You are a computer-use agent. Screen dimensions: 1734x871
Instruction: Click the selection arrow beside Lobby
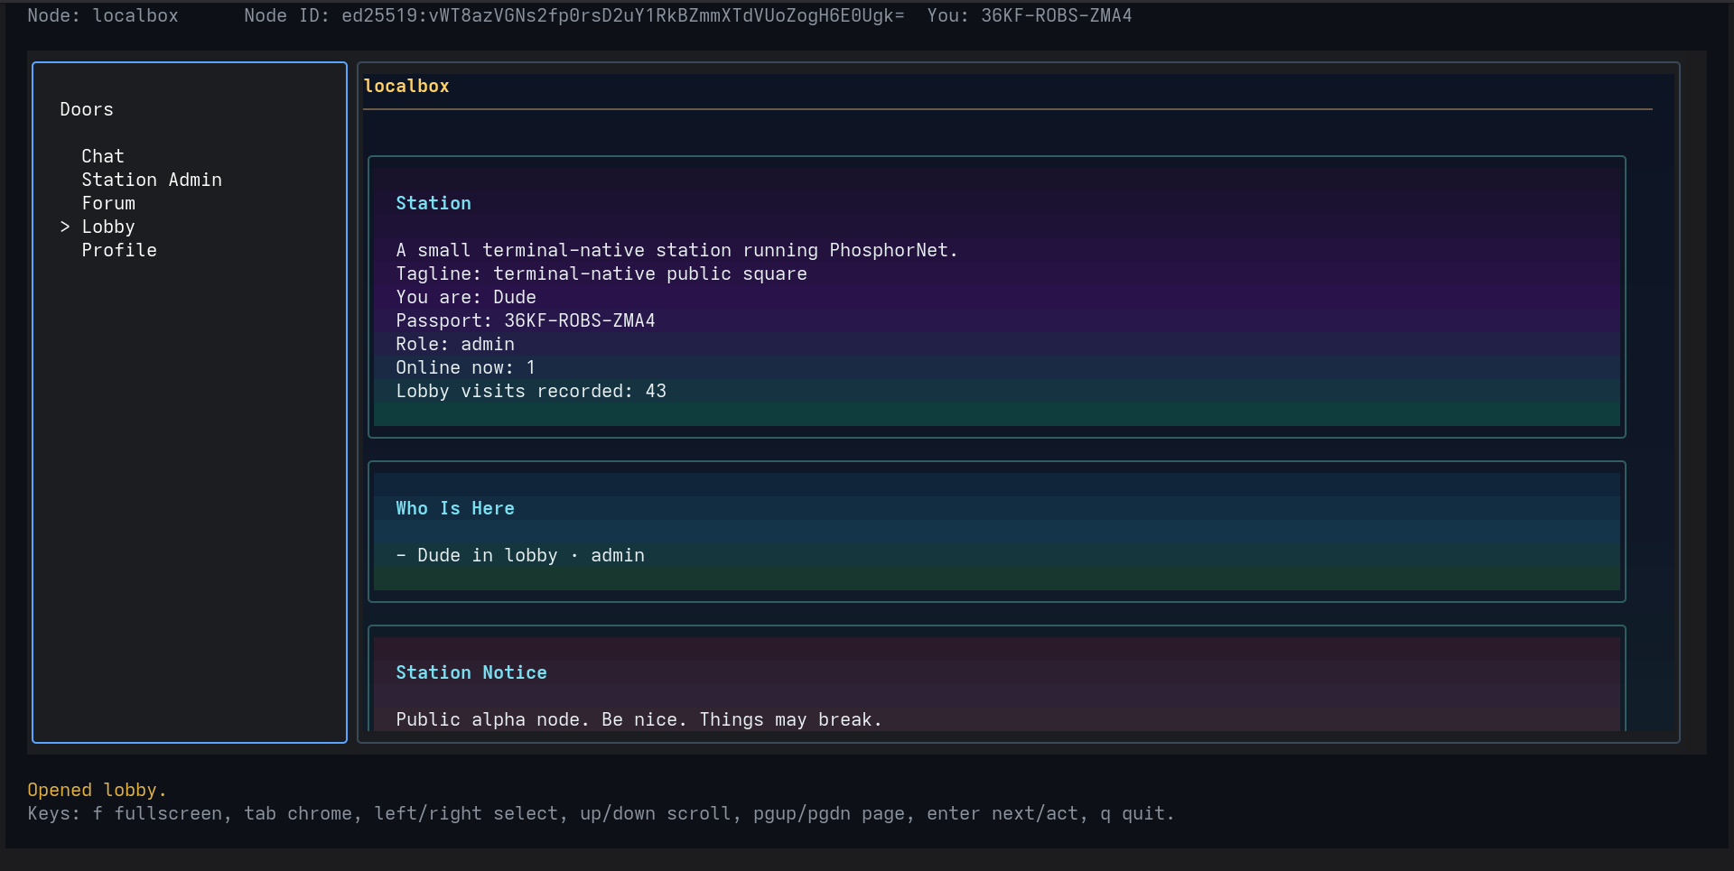(65, 227)
